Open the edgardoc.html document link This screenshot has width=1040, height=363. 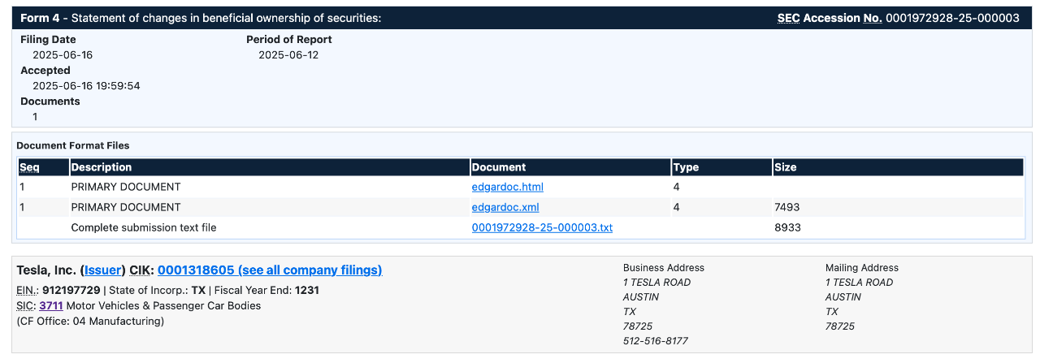(507, 187)
